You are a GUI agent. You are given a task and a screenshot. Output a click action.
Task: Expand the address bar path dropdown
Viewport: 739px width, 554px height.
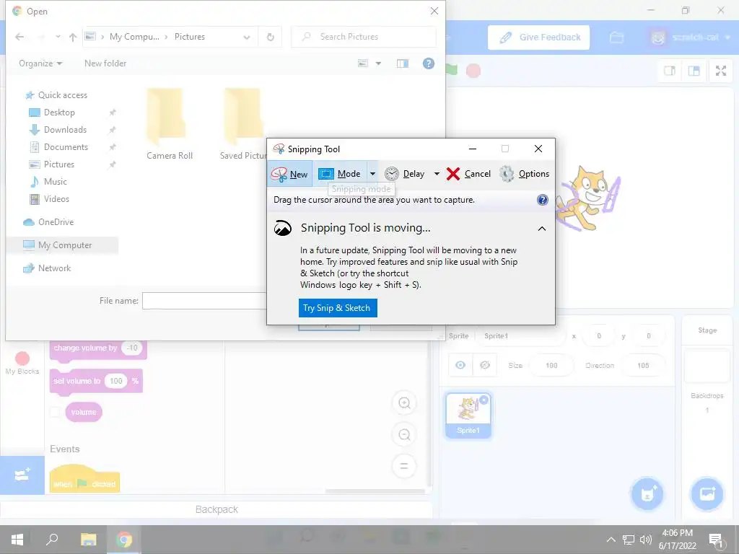[x=247, y=38]
